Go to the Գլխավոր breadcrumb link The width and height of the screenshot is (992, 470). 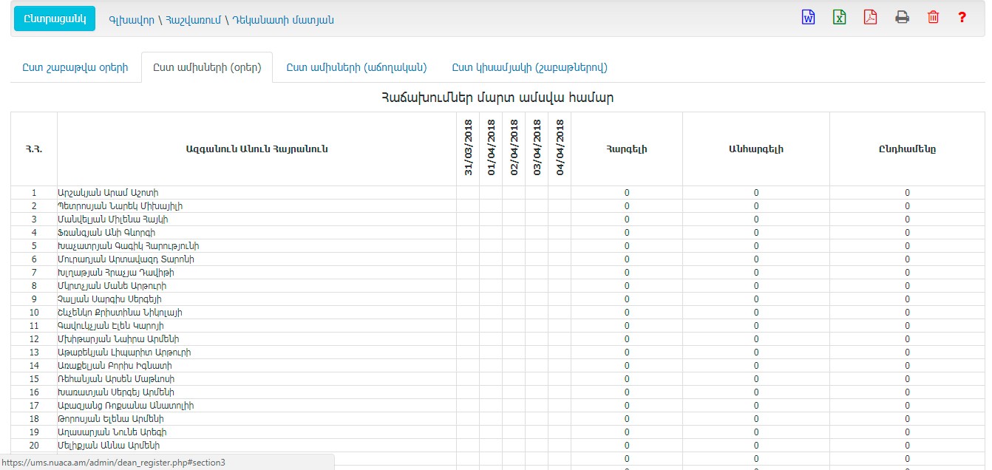(131, 20)
